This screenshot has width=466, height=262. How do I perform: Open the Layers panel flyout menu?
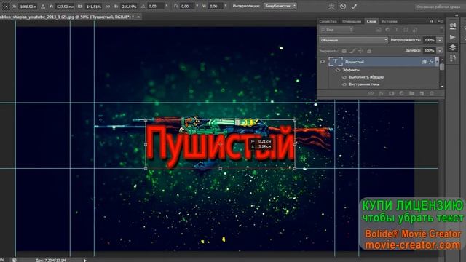441,21
